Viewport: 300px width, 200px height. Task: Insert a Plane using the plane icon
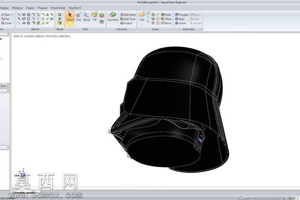coord(148,13)
